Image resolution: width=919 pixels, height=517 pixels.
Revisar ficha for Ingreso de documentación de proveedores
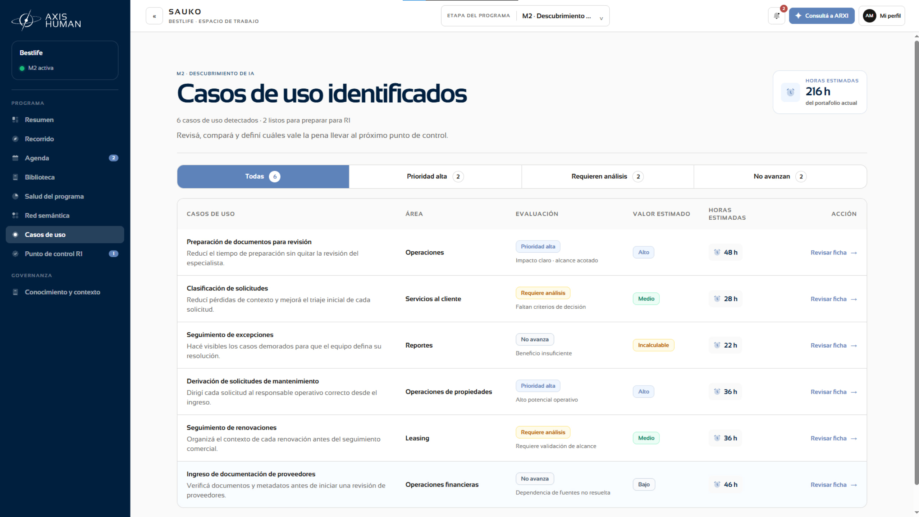(x=833, y=485)
